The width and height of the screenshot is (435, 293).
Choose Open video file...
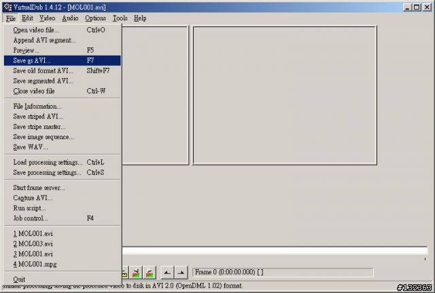(63, 30)
